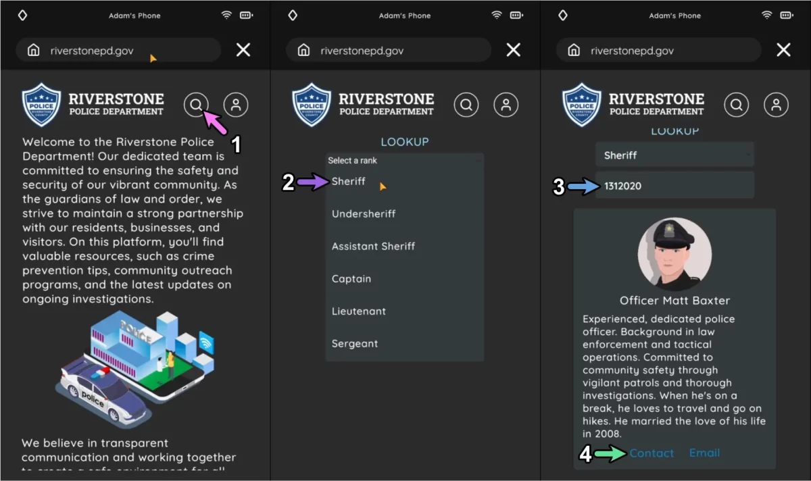Open the profile icon in the right phone screen
Screen dimensions: 811x481
[x=777, y=105]
